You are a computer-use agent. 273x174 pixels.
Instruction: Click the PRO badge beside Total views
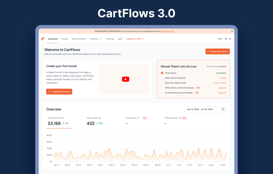click(x=145, y=118)
